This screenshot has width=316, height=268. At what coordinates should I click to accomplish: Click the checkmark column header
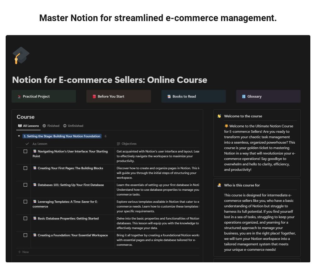pyautogui.click(x=27, y=144)
